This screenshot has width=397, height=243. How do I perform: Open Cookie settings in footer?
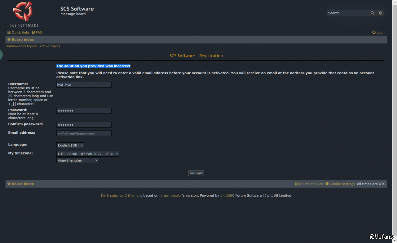340,184
